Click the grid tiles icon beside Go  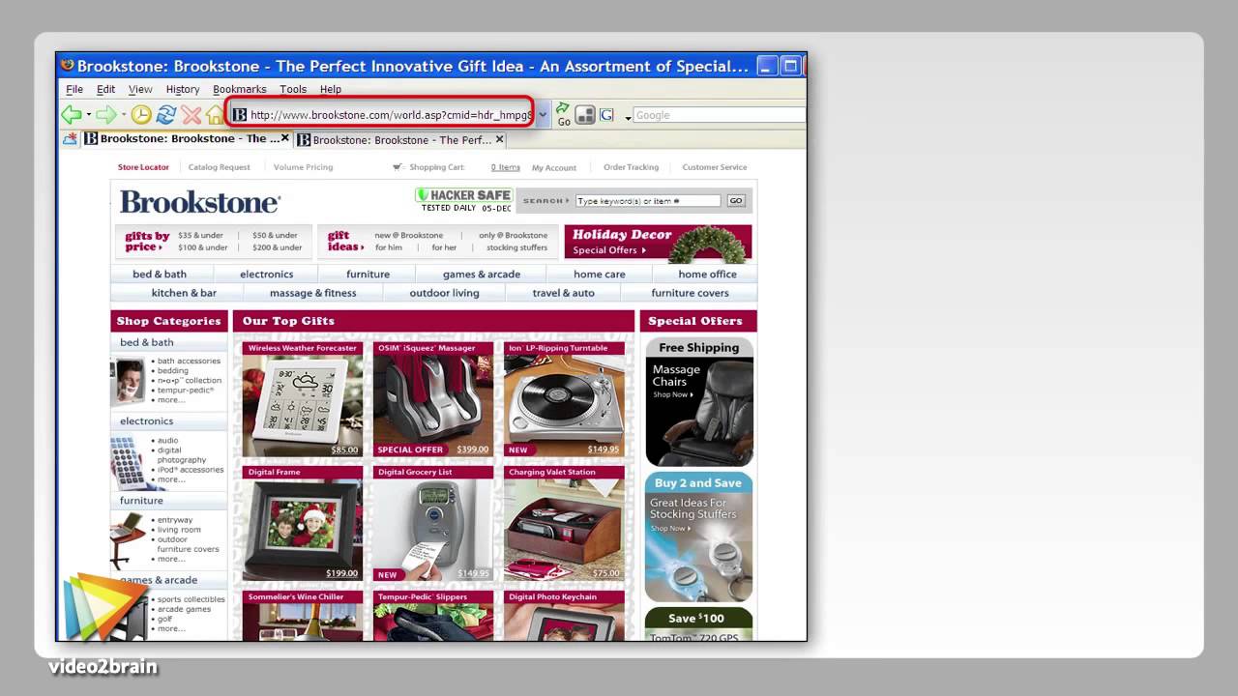pos(584,115)
